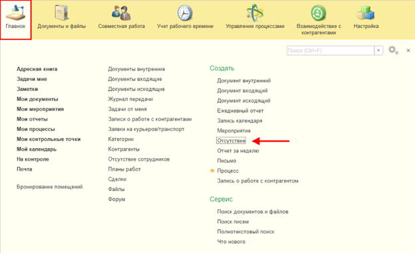The image size is (415, 253).
Task: Open Журнал передачи
Action: coord(130,99)
